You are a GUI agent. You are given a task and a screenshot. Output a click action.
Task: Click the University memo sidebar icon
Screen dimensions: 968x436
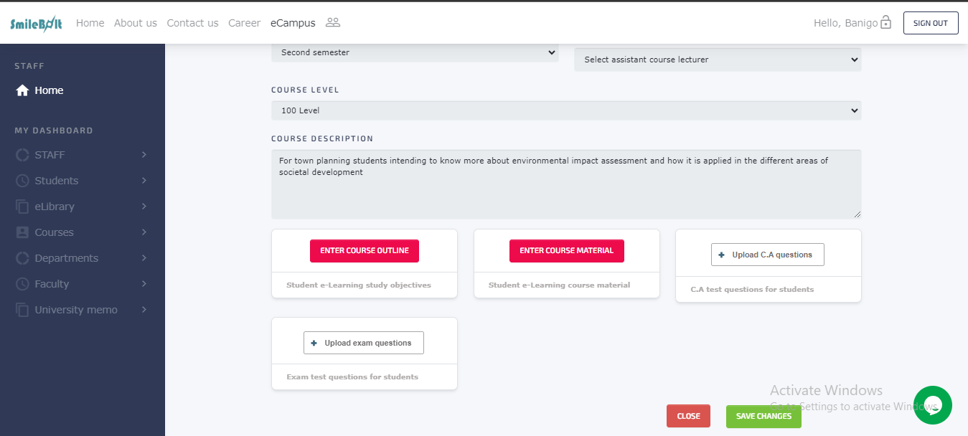point(22,310)
